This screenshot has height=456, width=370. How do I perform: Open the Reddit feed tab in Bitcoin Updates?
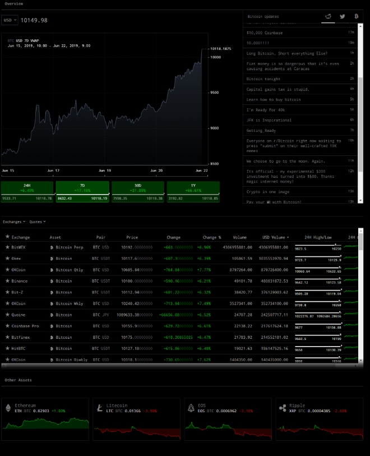coord(328,17)
